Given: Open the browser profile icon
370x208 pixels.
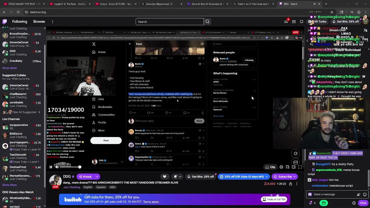Looking at the screenshot, I should point(359,12).
